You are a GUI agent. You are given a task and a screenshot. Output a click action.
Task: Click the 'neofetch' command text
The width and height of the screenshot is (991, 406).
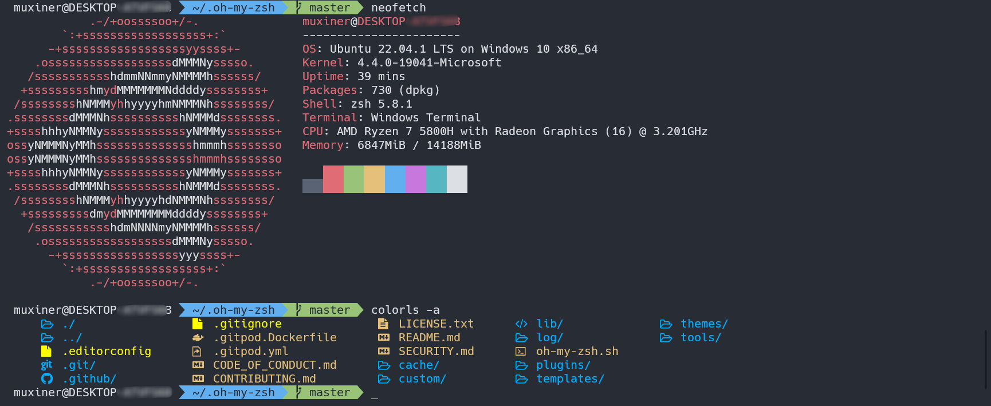(x=399, y=7)
